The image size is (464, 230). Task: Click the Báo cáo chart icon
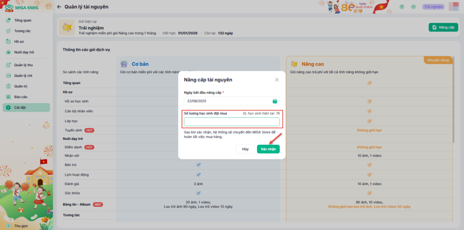pyautogui.click(x=9, y=97)
